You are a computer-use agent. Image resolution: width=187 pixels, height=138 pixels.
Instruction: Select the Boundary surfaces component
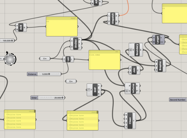(x=136, y=50)
